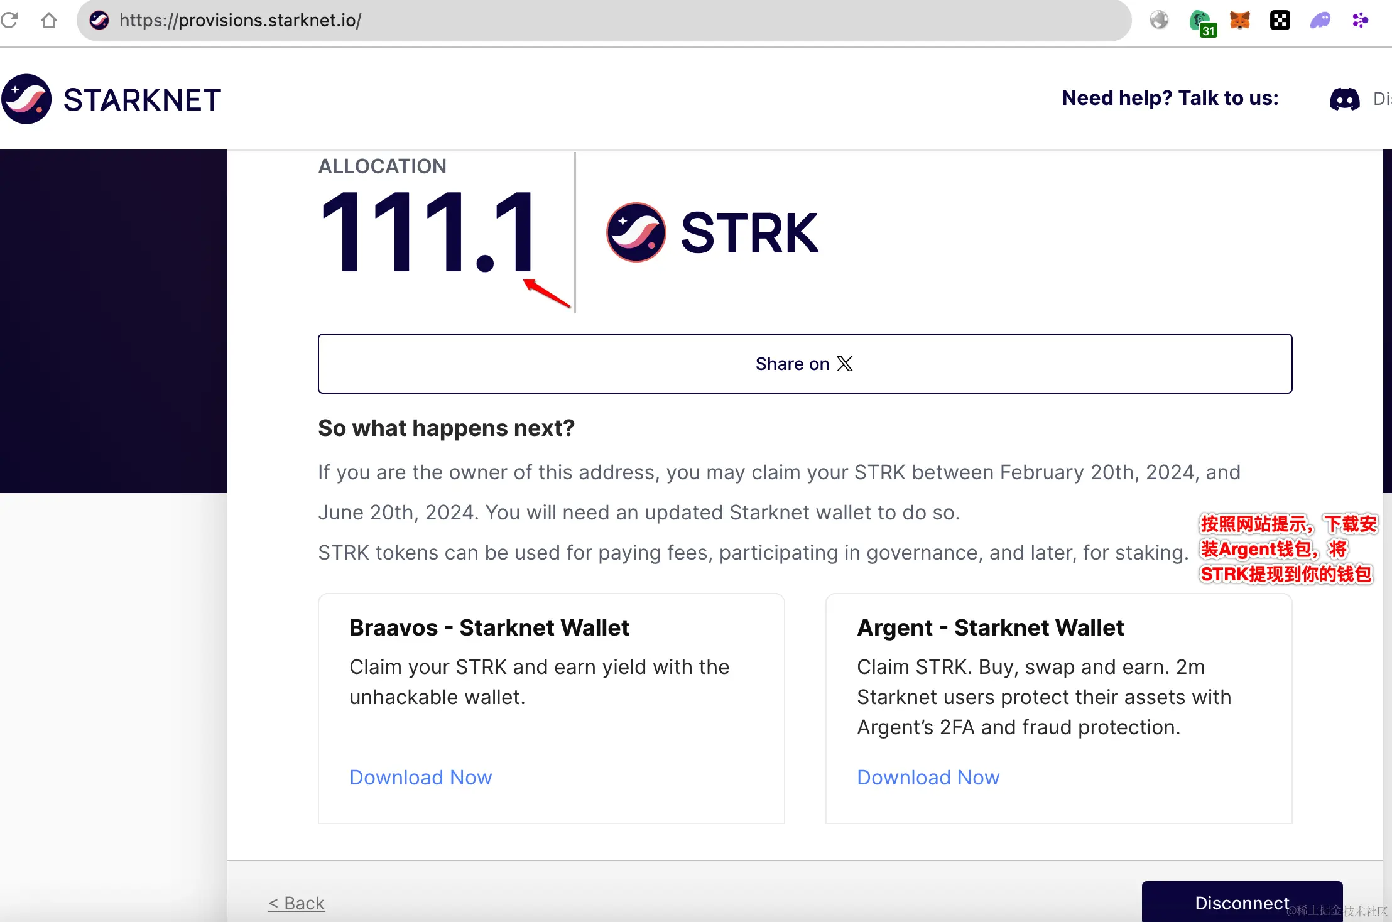This screenshot has height=922, width=1392.
Task: Click the site favicon in address bar
Action: pos(99,20)
